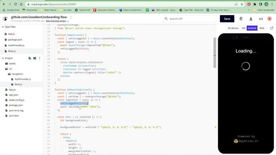Add a new file in Project
Screen dimensions: 276x155
click(x=30, y=58)
